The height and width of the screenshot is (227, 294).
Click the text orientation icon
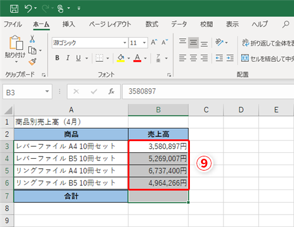[x=219, y=42]
